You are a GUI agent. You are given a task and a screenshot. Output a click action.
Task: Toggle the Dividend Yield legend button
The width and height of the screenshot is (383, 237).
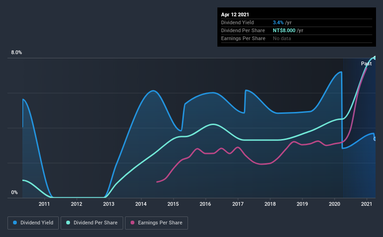click(x=33, y=223)
